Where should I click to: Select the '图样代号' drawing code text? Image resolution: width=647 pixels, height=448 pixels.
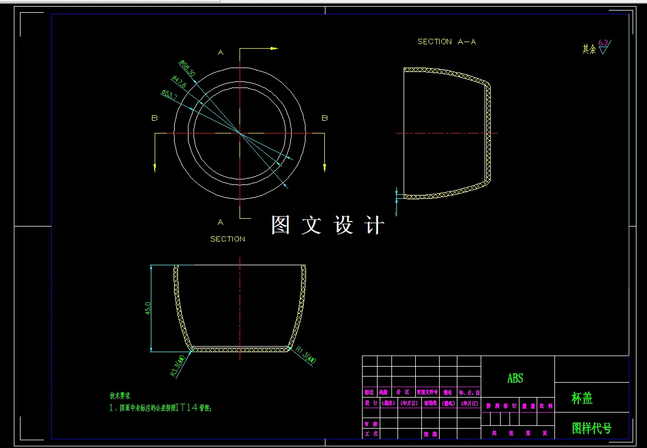click(592, 429)
